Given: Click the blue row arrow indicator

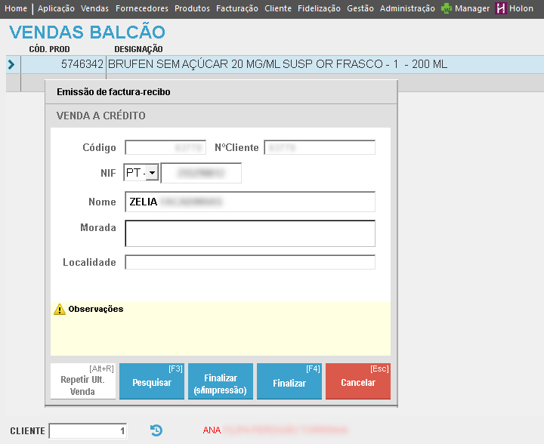Looking at the screenshot, I should pyautogui.click(x=11, y=65).
